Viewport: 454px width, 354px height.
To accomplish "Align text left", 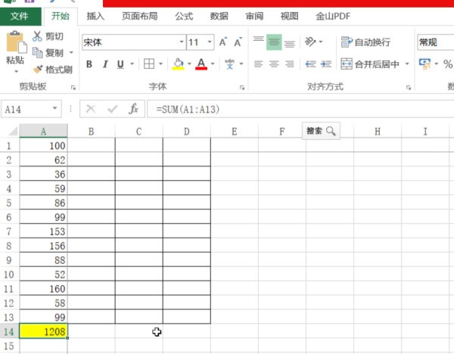I will pyautogui.click(x=258, y=64).
